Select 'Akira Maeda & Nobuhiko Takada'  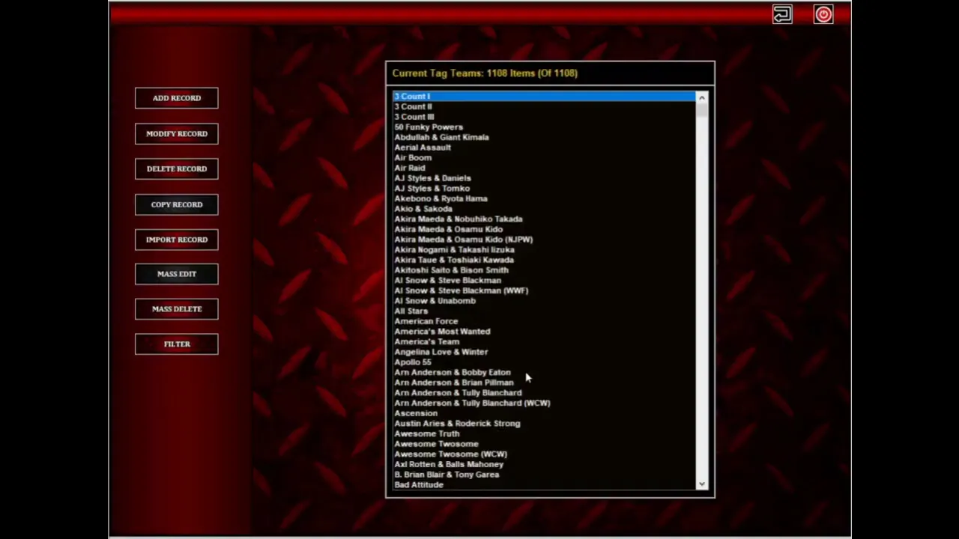click(545, 219)
